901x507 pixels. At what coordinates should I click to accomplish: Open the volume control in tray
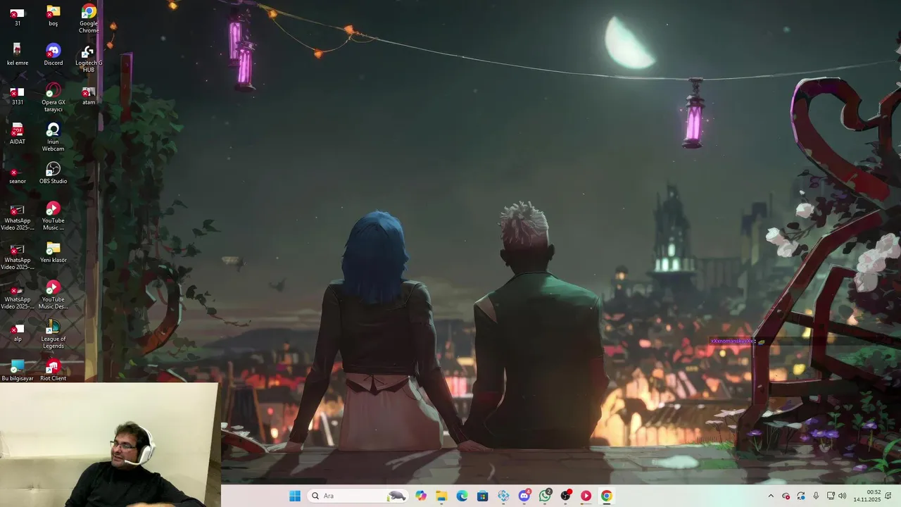(x=843, y=496)
